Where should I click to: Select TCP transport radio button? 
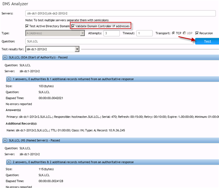(x=173, y=33)
